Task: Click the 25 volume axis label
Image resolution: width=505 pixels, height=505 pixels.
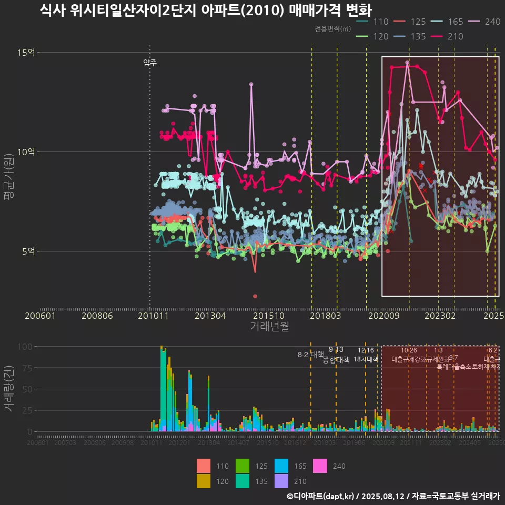Action: pos(28,410)
